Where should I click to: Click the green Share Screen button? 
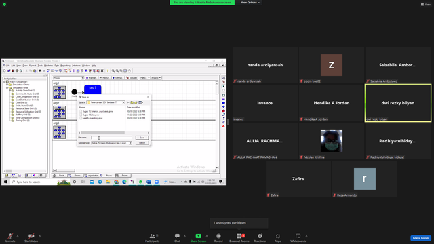click(198, 237)
